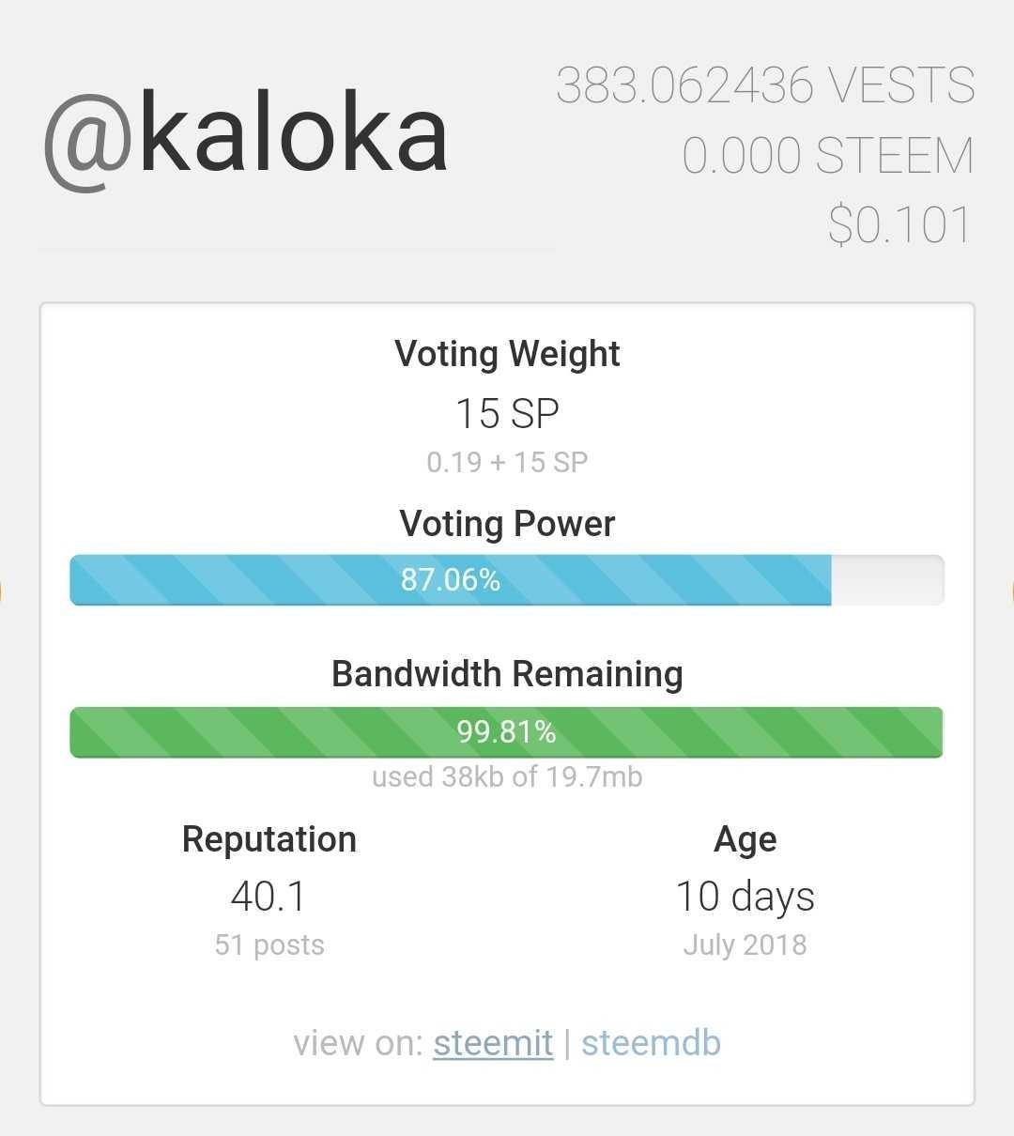Click the Voting Weight heading
The width and height of the screenshot is (1014, 1136).
point(507,354)
